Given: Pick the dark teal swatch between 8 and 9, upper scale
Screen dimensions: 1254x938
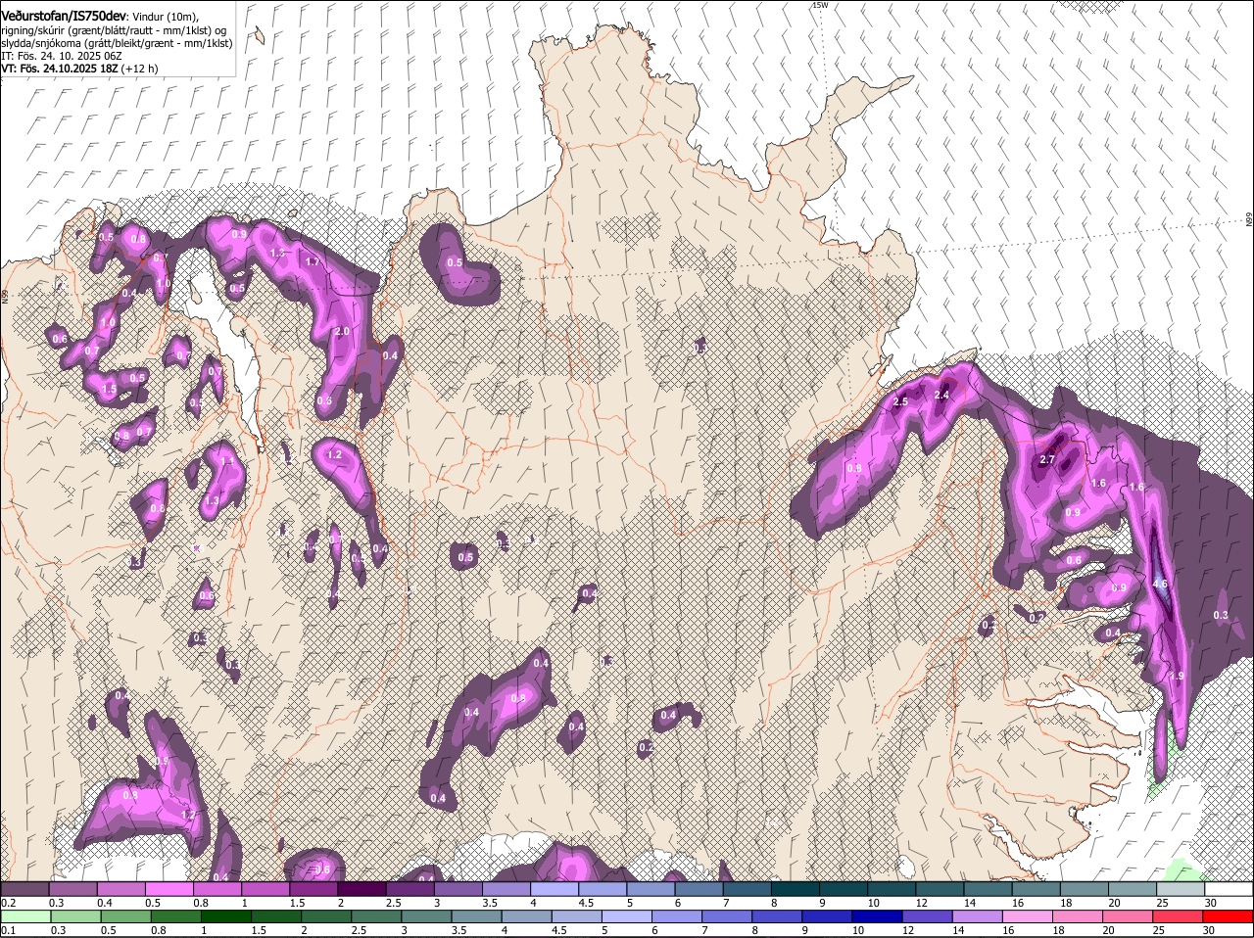Looking at the screenshot, I should click(x=796, y=889).
